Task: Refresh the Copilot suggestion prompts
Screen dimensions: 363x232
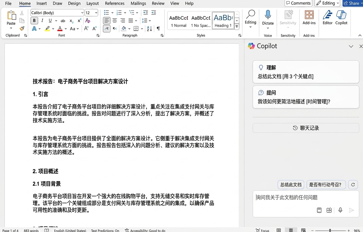Action: [x=353, y=185]
